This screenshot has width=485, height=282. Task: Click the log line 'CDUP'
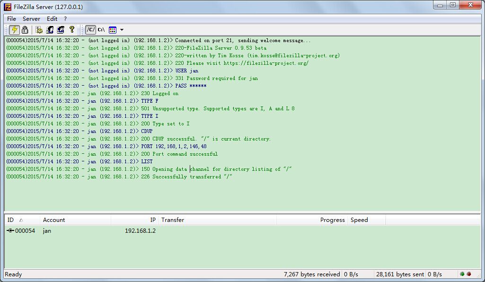79,131
